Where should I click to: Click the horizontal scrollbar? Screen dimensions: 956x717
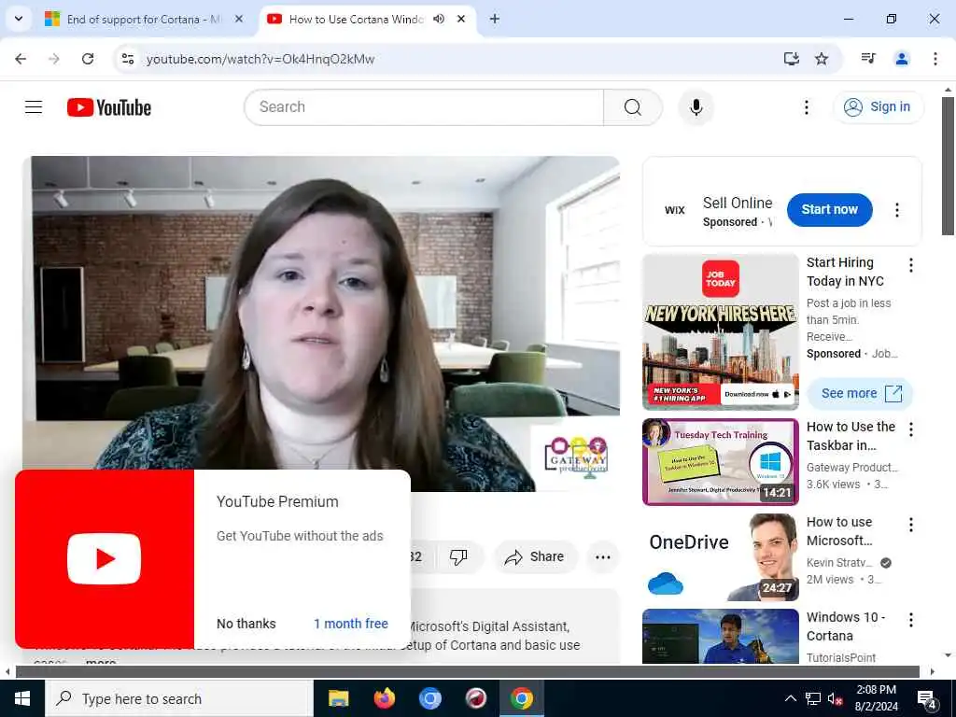(467, 672)
